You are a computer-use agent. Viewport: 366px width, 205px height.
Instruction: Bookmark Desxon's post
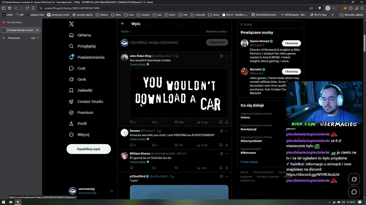221,145
